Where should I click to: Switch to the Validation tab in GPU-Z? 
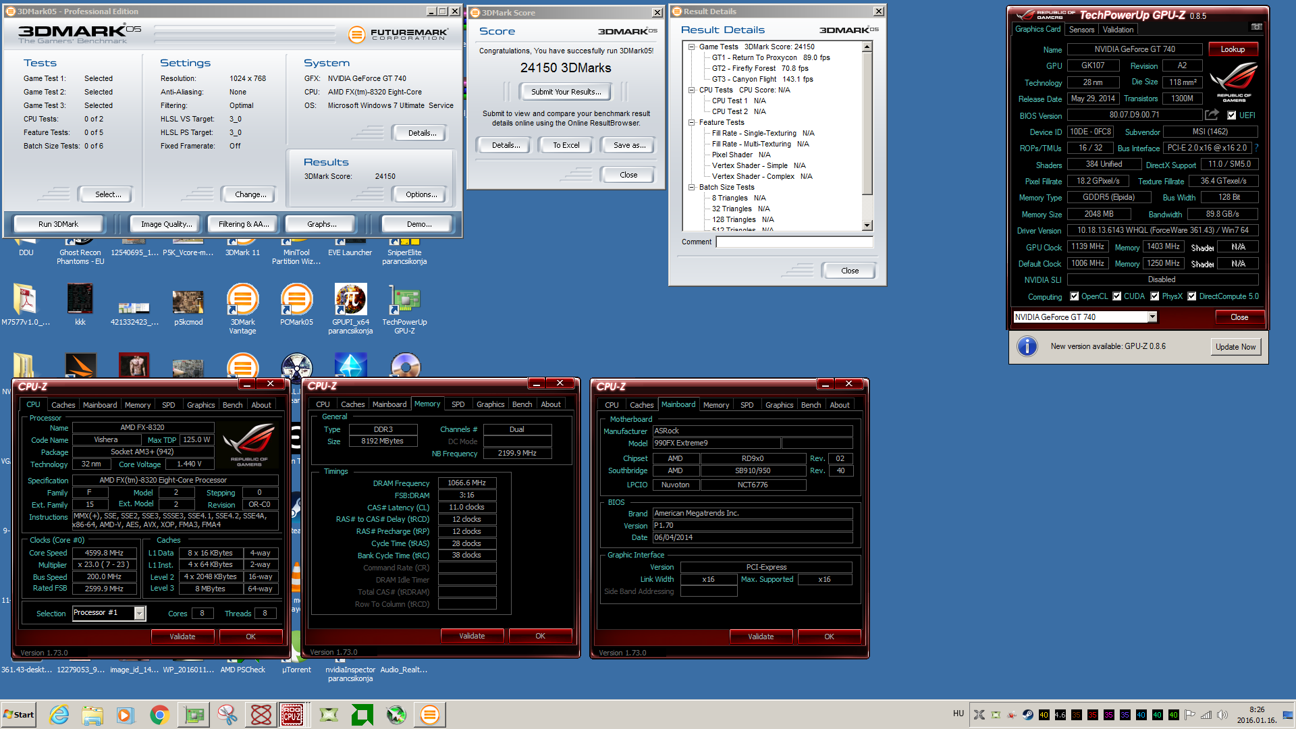point(1118,30)
